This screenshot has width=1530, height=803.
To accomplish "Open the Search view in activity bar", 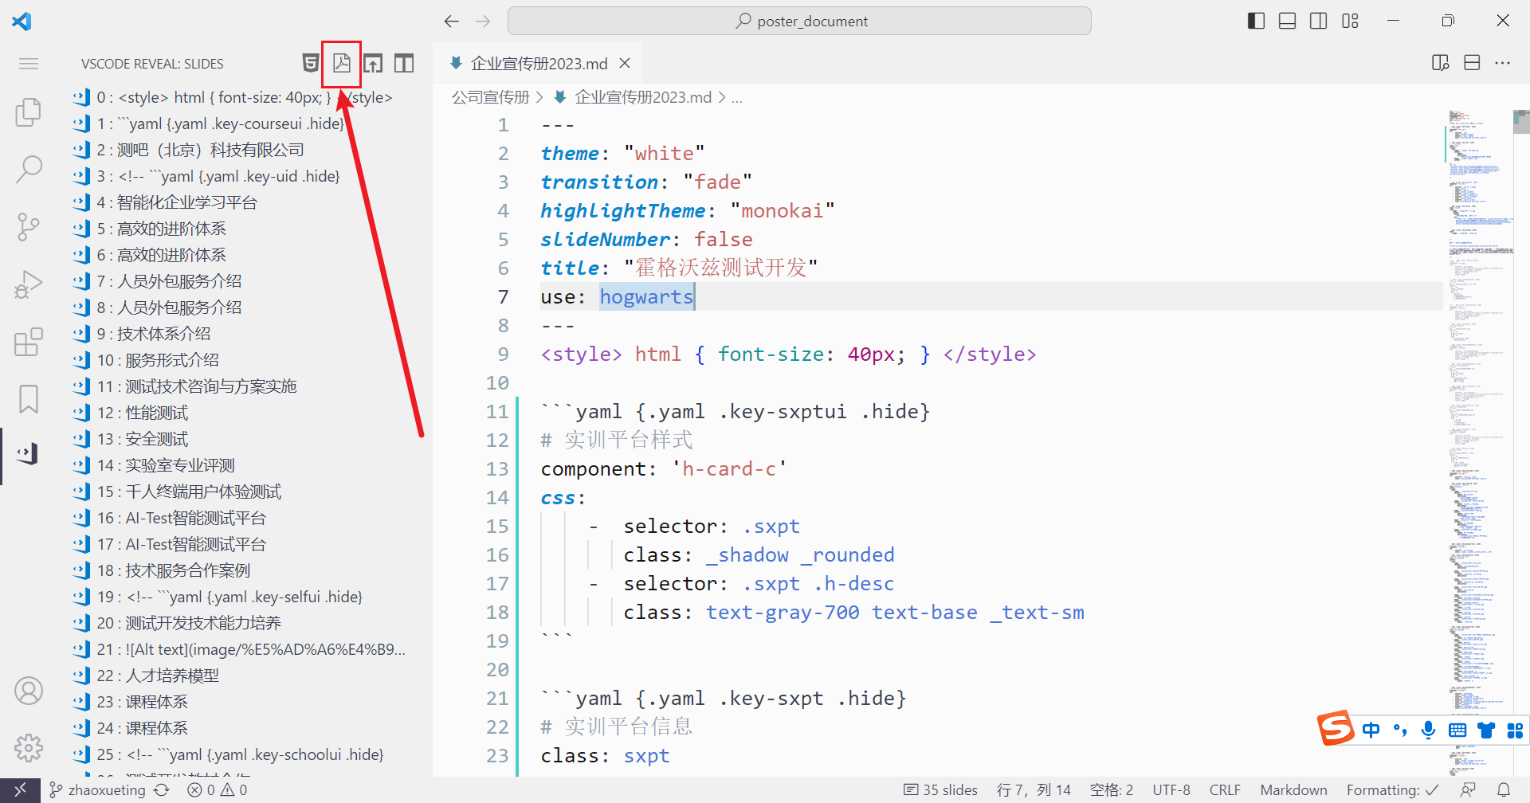I will click(x=29, y=169).
